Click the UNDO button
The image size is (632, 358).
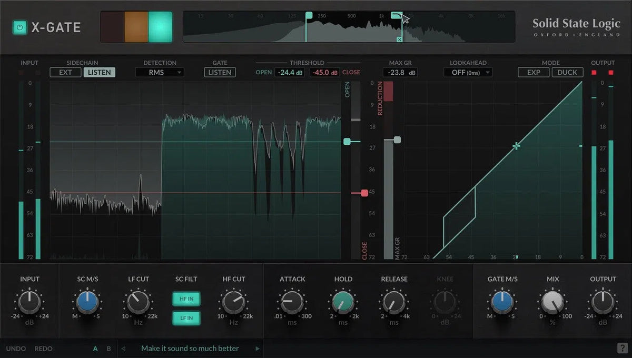(x=15, y=349)
